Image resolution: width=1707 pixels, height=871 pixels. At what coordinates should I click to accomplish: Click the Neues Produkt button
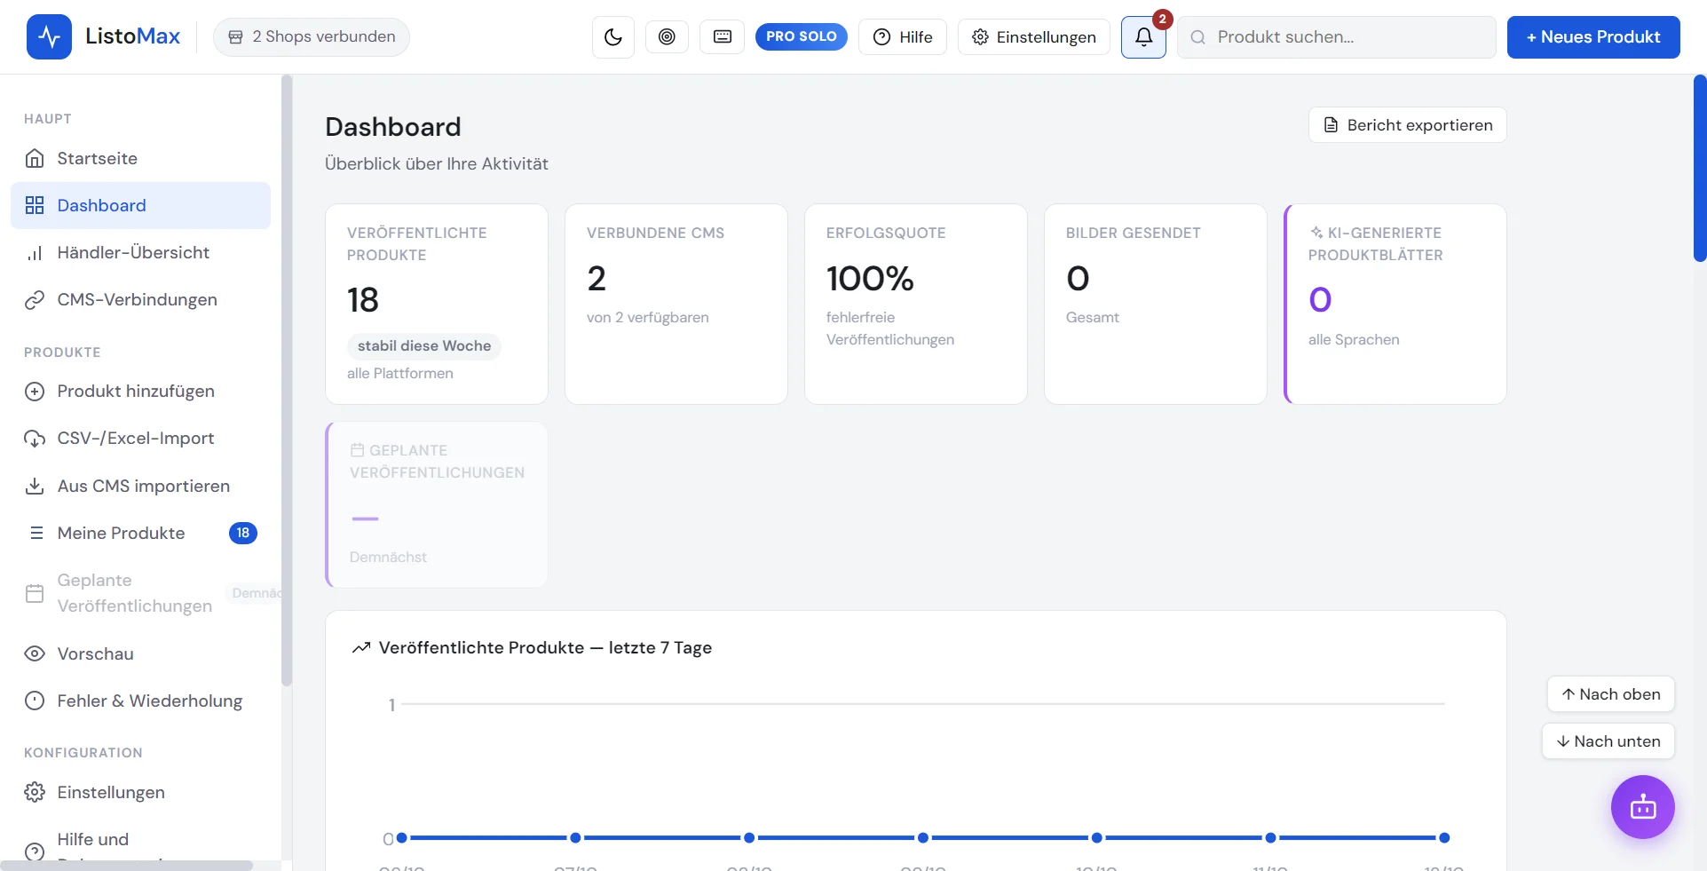point(1593,37)
